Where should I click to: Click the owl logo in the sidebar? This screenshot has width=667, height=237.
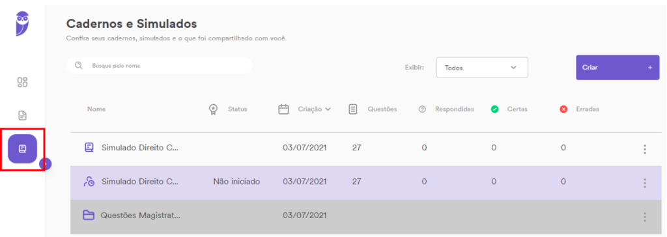pyautogui.click(x=22, y=24)
